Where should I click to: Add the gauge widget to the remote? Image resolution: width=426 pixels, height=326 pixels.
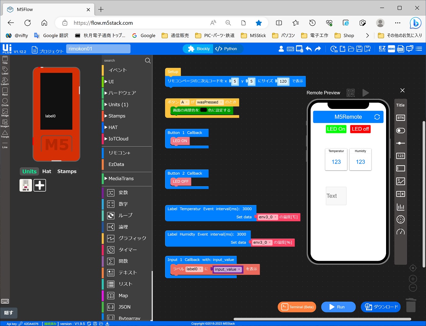[400, 232]
